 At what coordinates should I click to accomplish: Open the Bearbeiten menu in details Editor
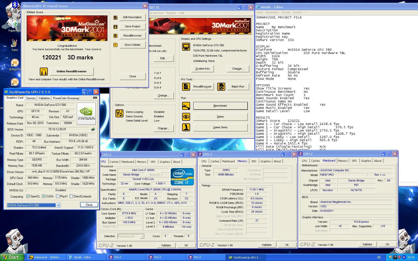click(272, 13)
